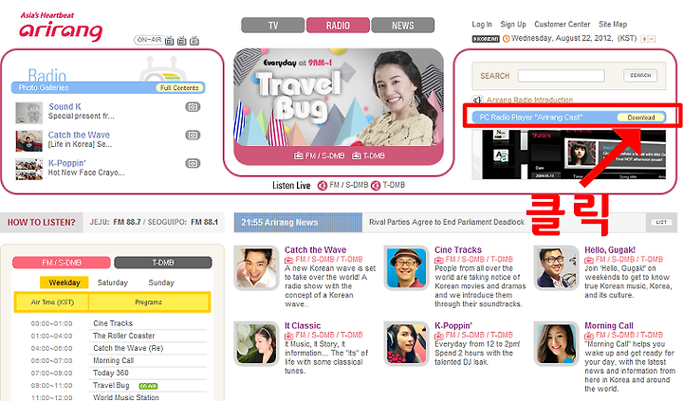Click Listen Live T-DMB speaker icon
Screen dimensions: 683x401
[376, 186]
